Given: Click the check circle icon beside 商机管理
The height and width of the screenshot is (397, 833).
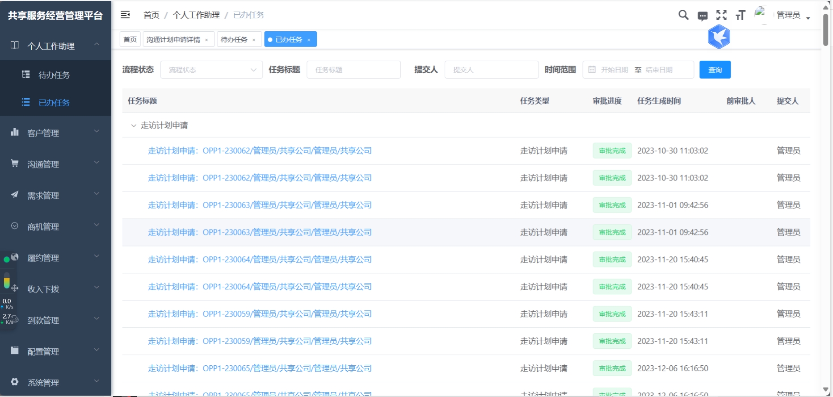Looking at the screenshot, I should pos(15,226).
